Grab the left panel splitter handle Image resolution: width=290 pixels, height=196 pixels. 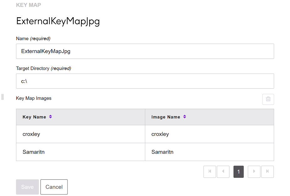(3, 97)
